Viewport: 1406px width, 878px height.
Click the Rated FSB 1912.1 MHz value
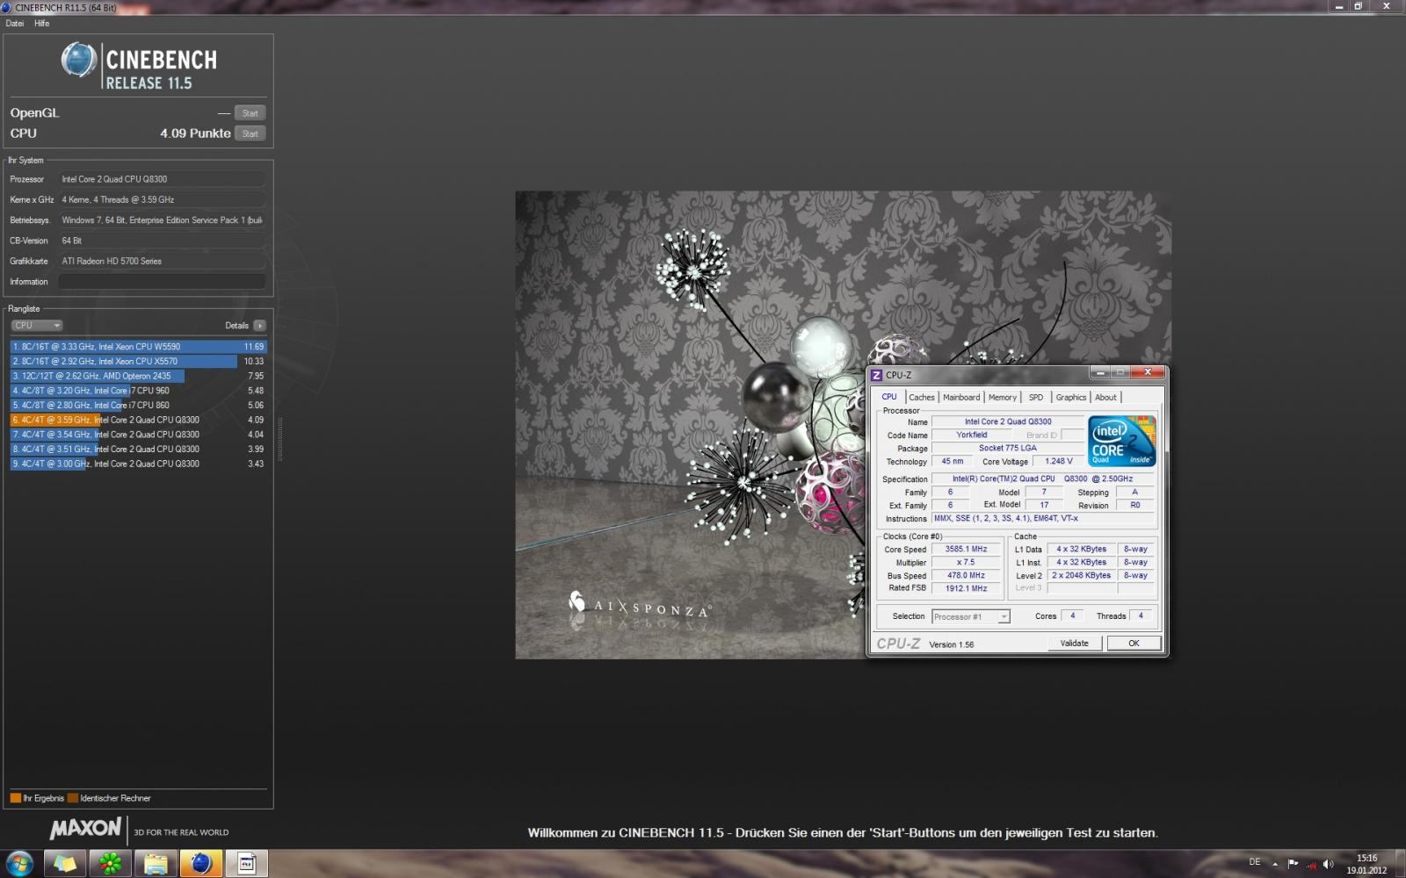coord(966,589)
